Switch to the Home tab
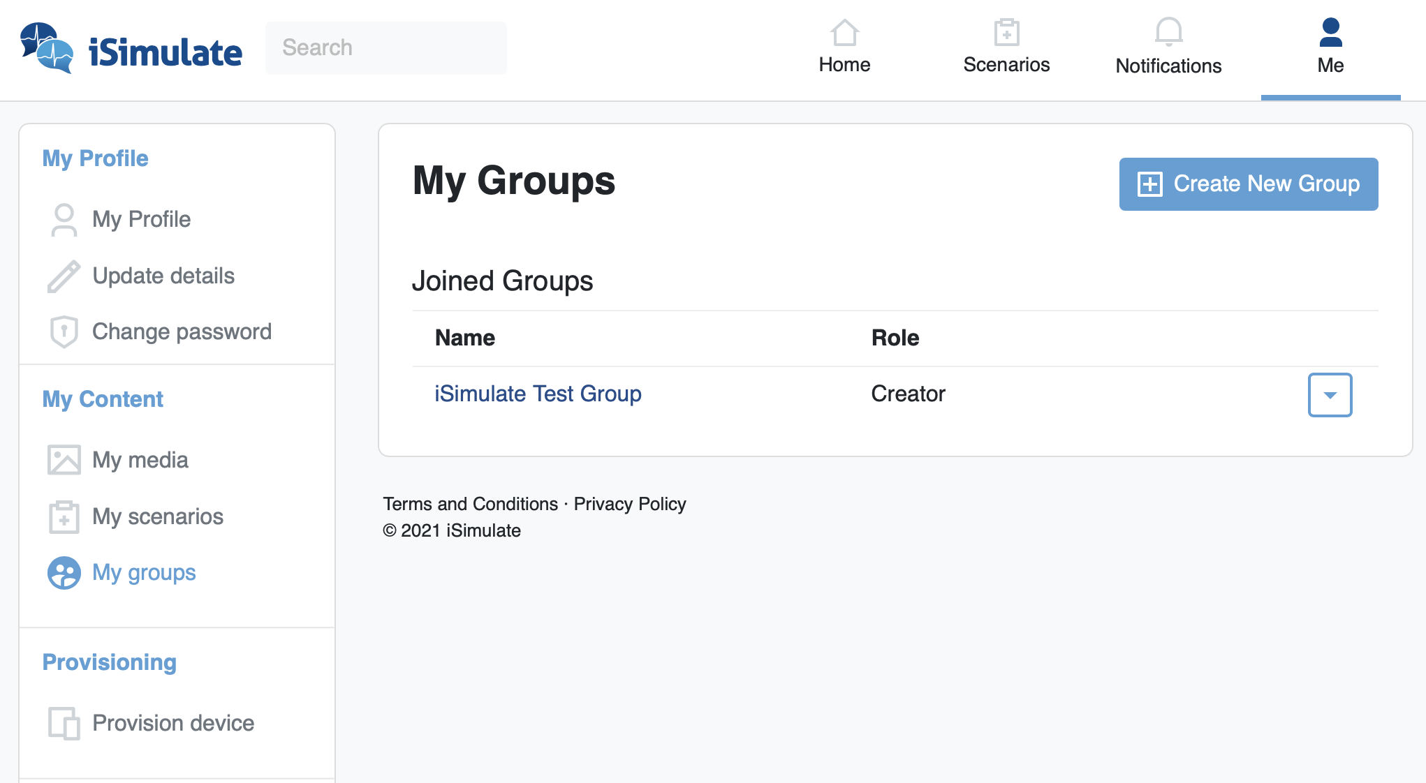The image size is (1426, 783). coord(844,44)
